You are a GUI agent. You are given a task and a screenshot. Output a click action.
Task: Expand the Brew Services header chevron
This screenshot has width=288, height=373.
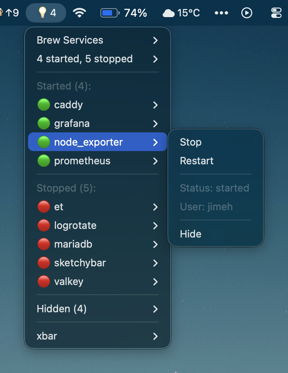point(155,40)
